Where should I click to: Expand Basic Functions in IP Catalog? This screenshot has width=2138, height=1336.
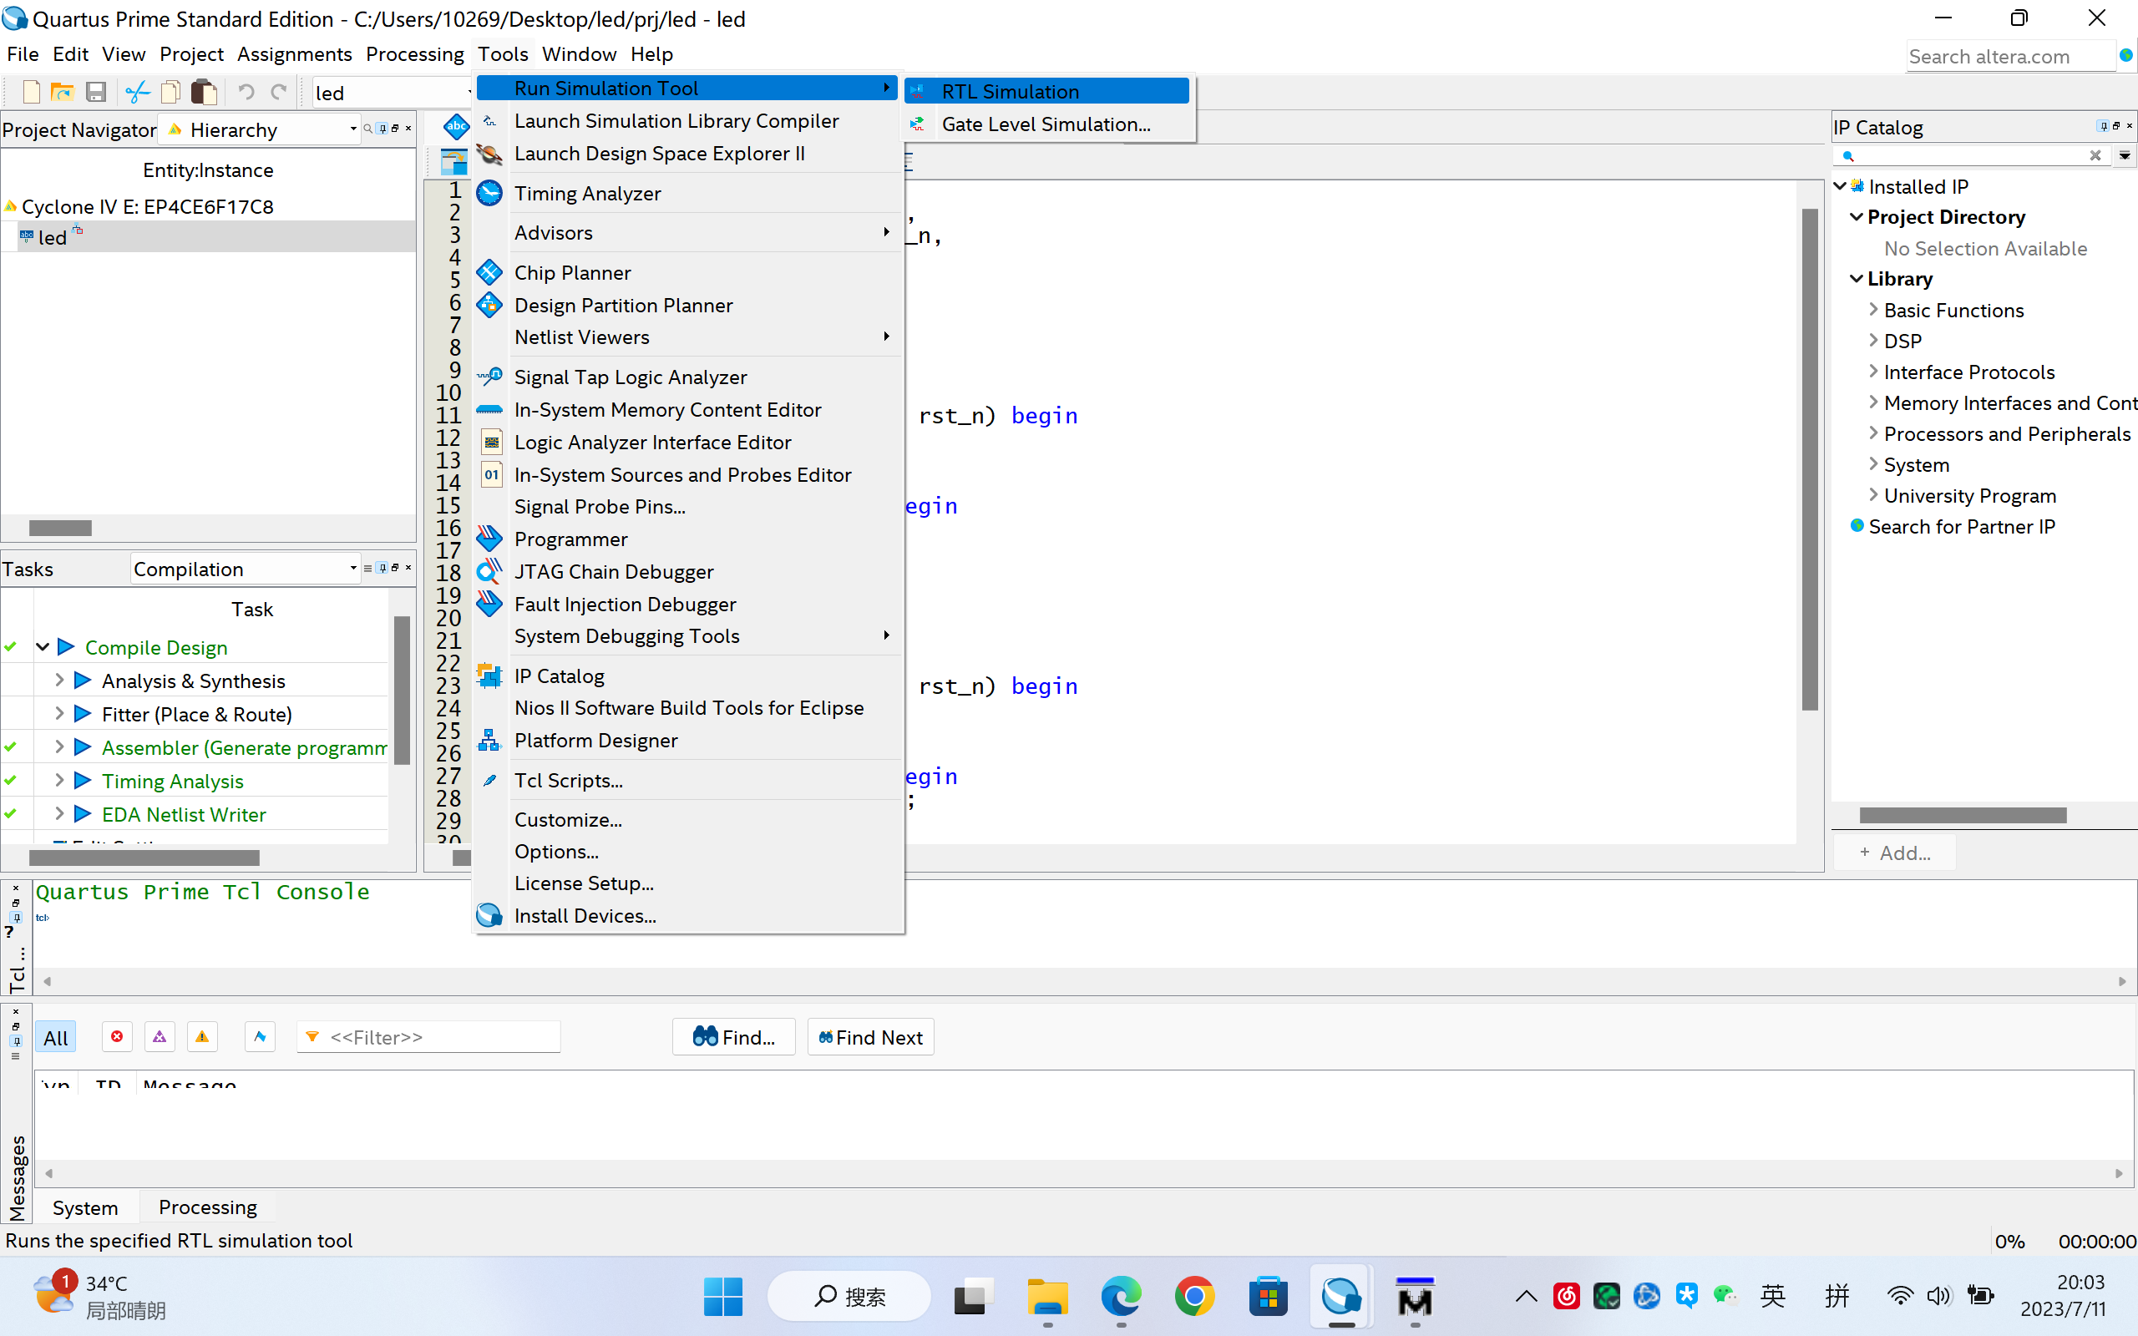1873,309
